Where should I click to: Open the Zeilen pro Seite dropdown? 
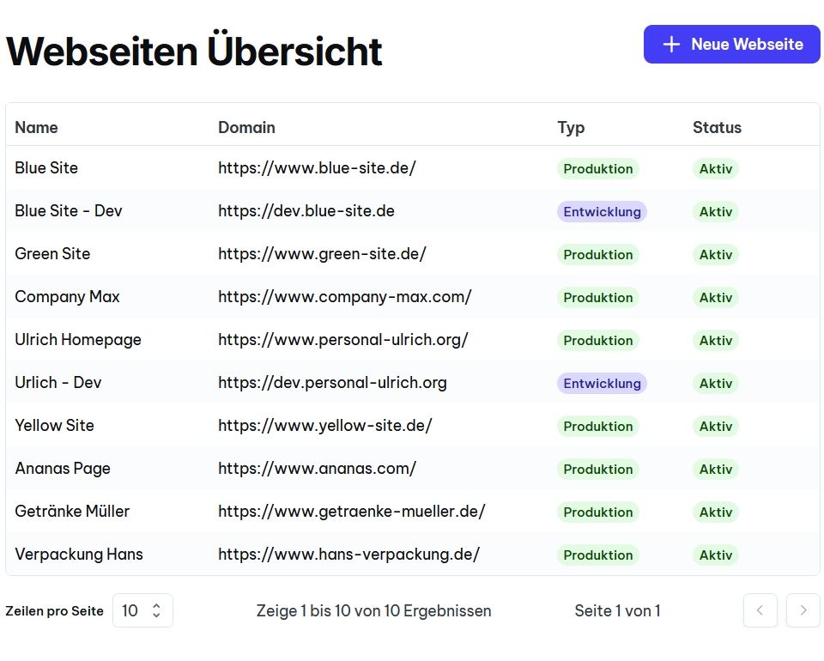[142, 610]
